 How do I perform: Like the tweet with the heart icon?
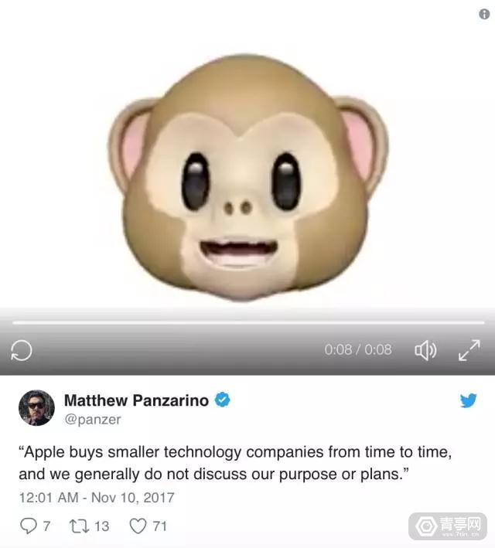pyautogui.click(x=138, y=526)
